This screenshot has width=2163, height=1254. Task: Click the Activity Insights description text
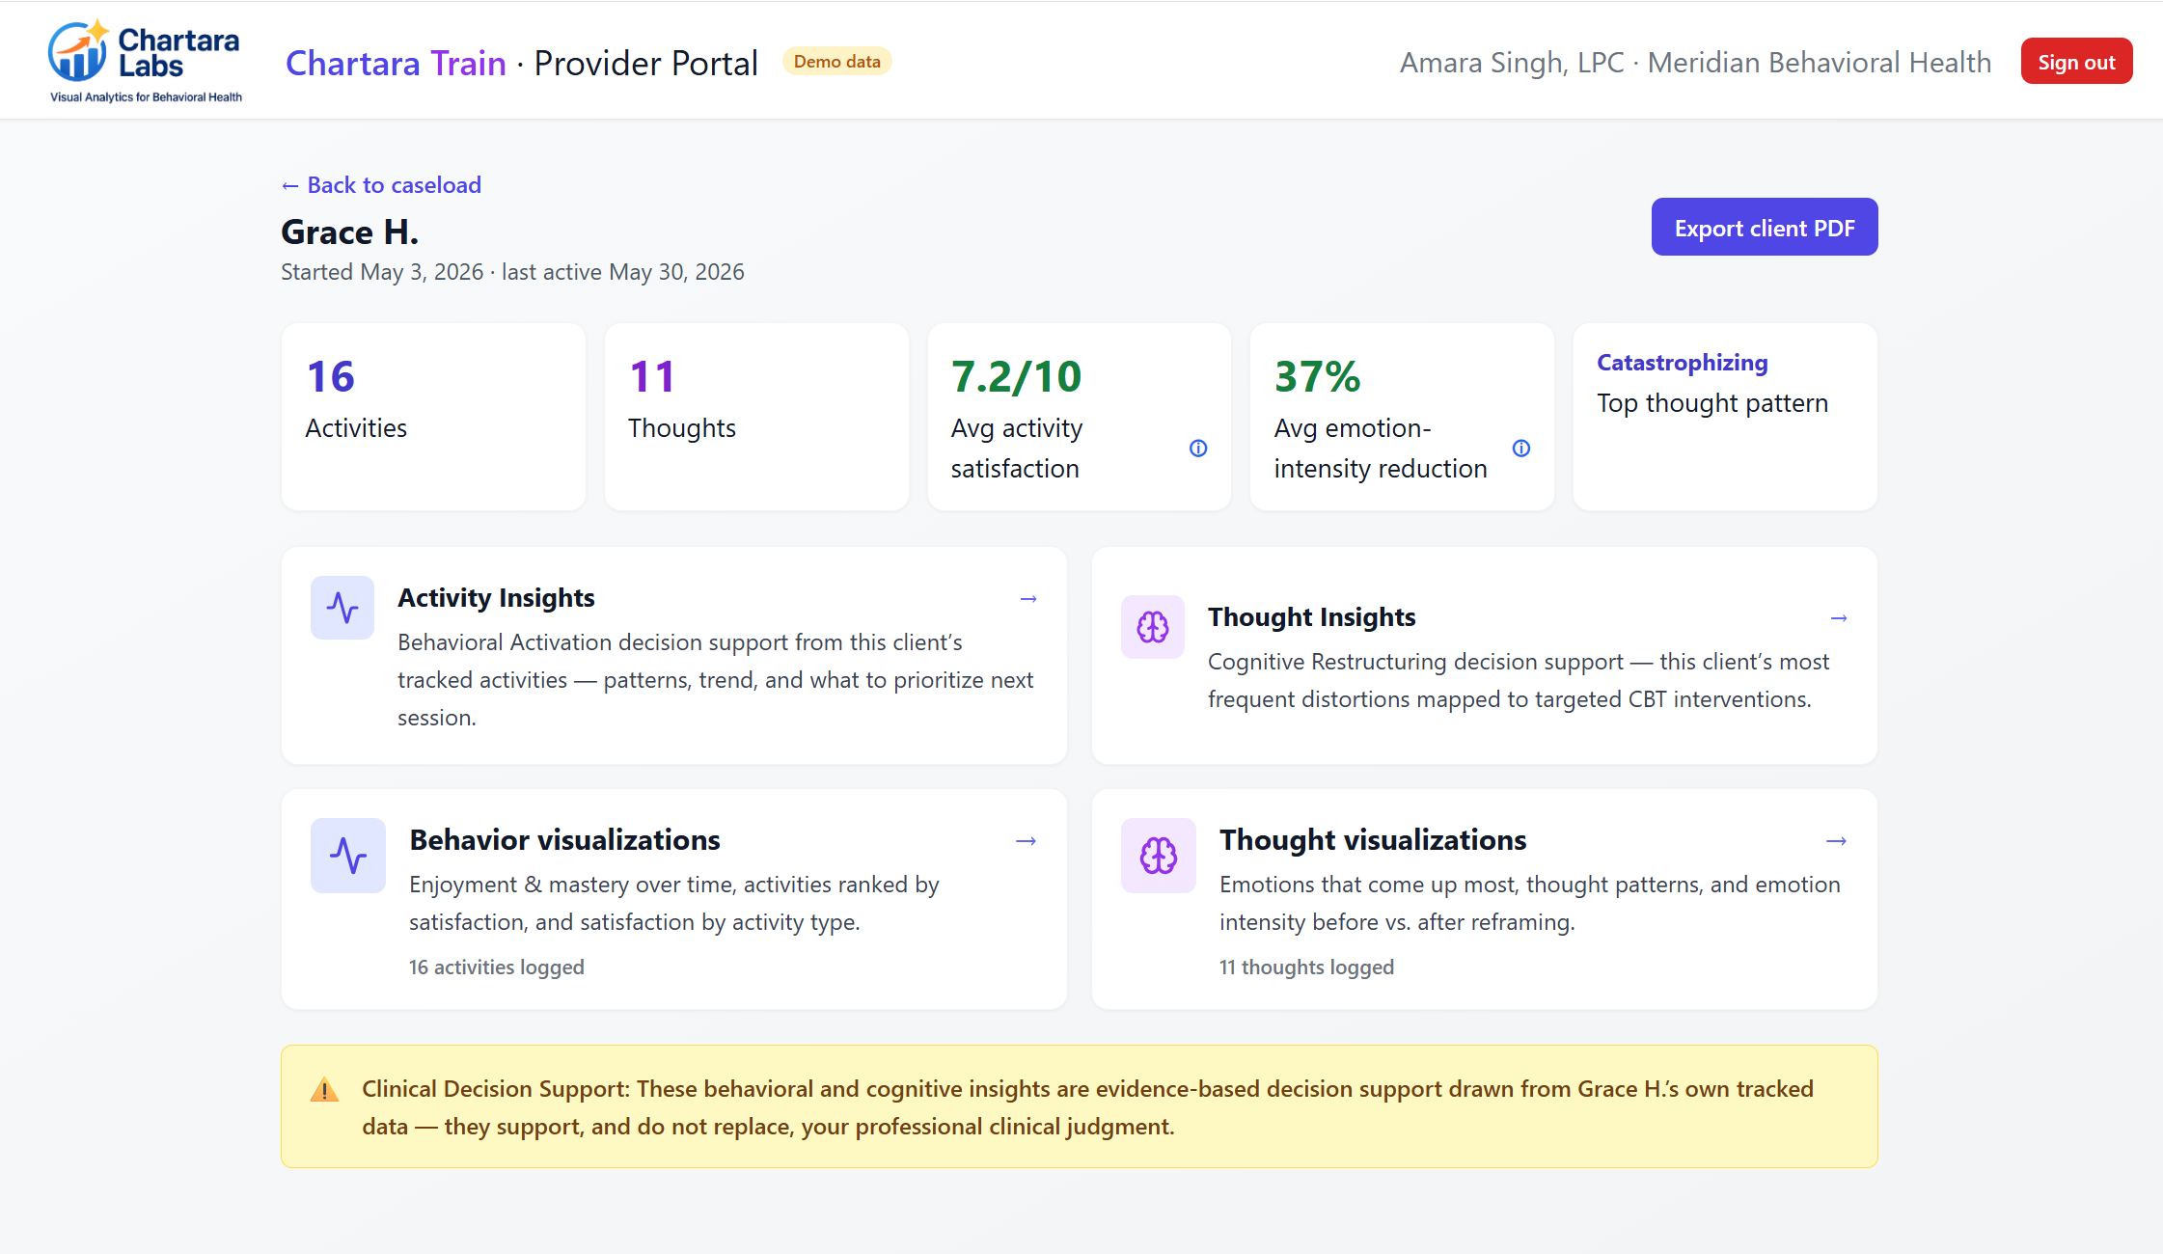[715, 680]
